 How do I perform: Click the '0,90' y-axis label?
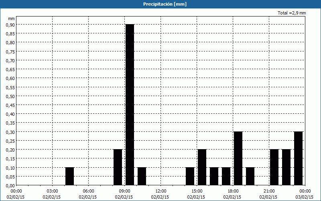[10, 25]
